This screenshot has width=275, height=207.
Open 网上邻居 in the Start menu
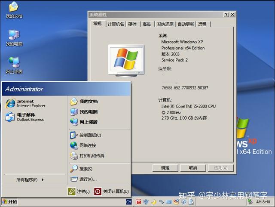tap(84, 122)
